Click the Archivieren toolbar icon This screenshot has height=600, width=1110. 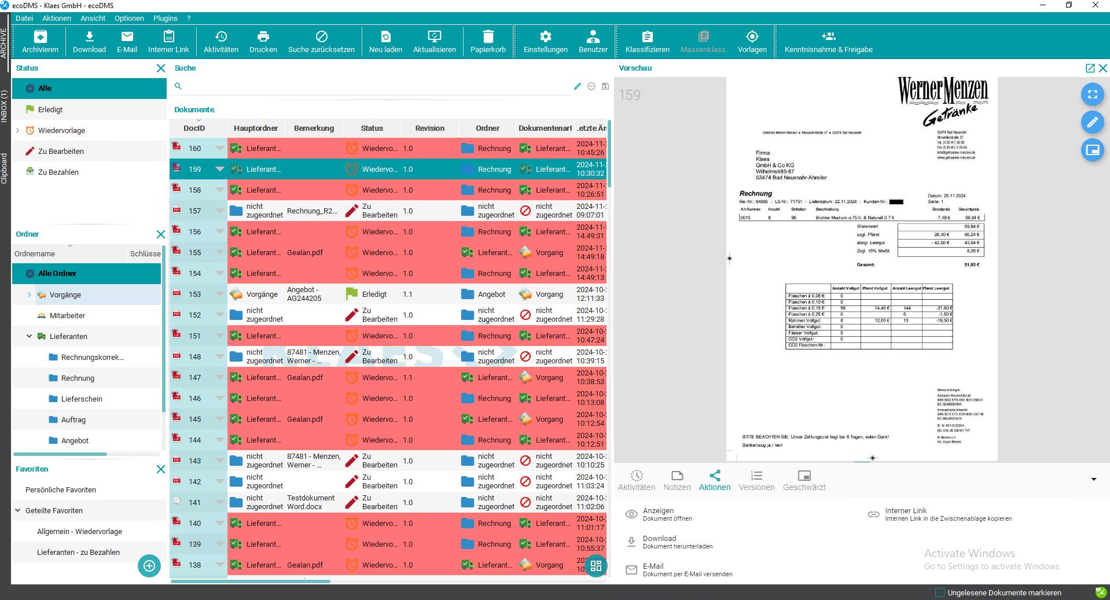point(40,38)
